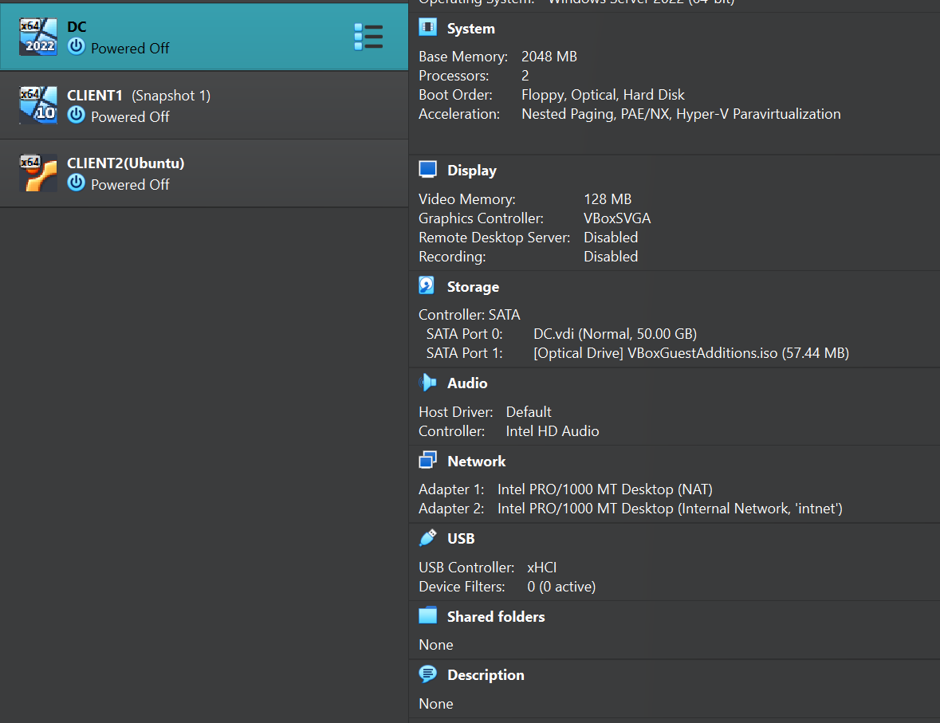Click the Recording Disabled value
Viewport: 940px width, 723px height.
tap(611, 257)
